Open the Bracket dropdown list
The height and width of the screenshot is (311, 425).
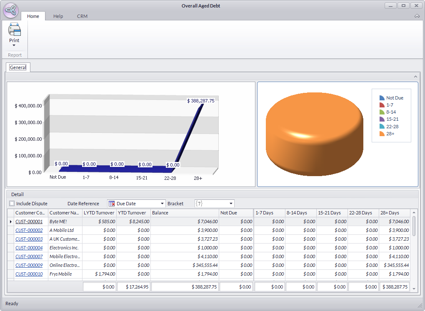point(231,204)
